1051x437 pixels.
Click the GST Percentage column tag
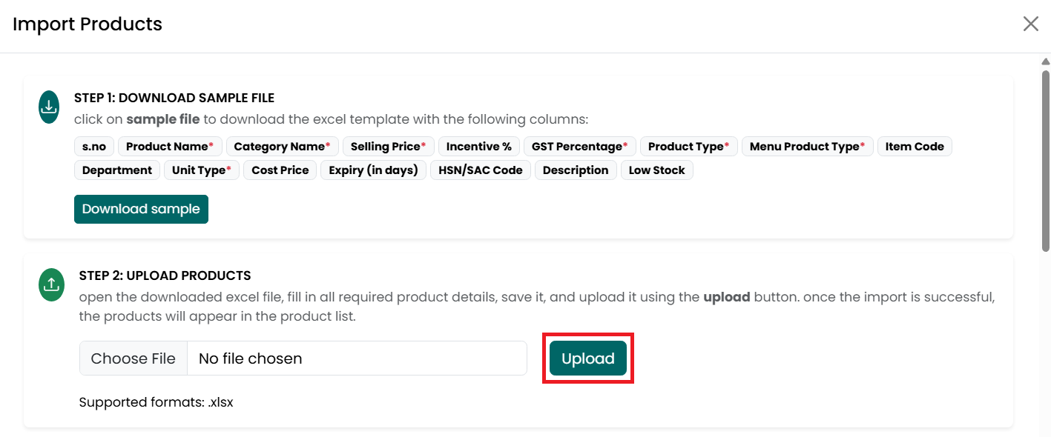(x=580, y=147)
